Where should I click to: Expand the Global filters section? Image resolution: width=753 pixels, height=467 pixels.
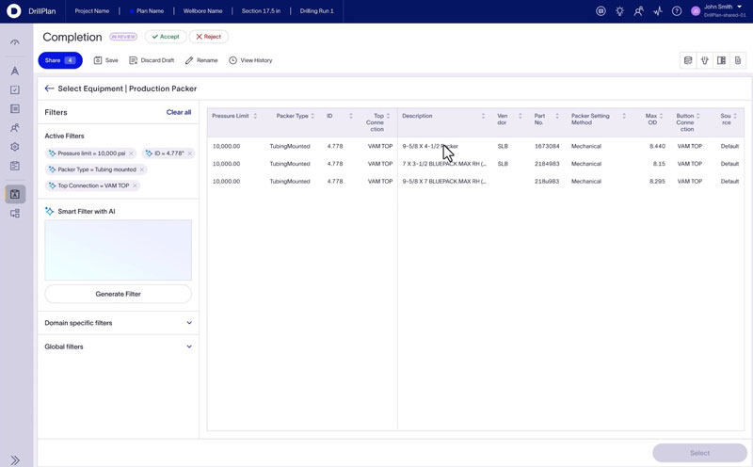pyautogui.click(x=189, y=346)
